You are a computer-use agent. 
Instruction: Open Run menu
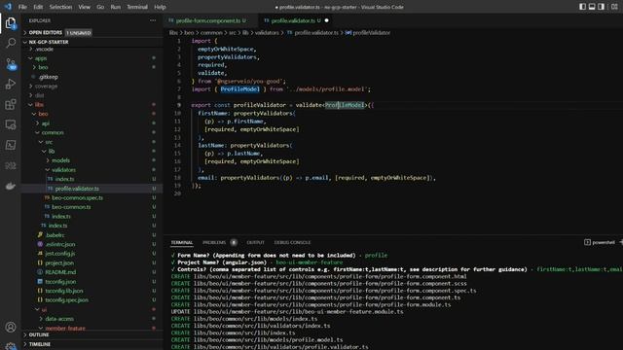(x=115, y=7)
